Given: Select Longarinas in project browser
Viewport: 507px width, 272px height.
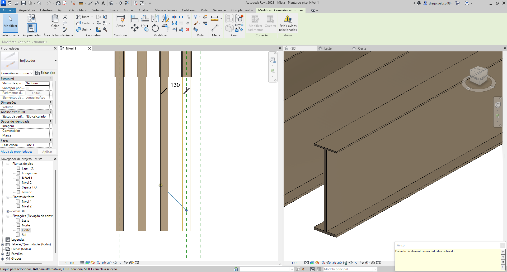Looking at the screenshot, I should (x=30, y=173).
